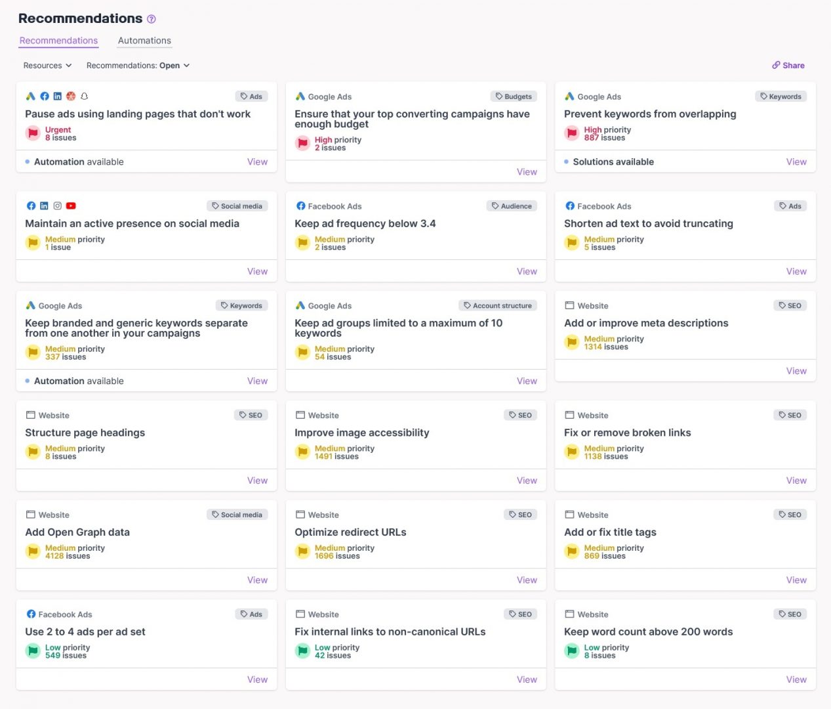Click the Snapchat icon on the pause ads card

coord(84,96)
